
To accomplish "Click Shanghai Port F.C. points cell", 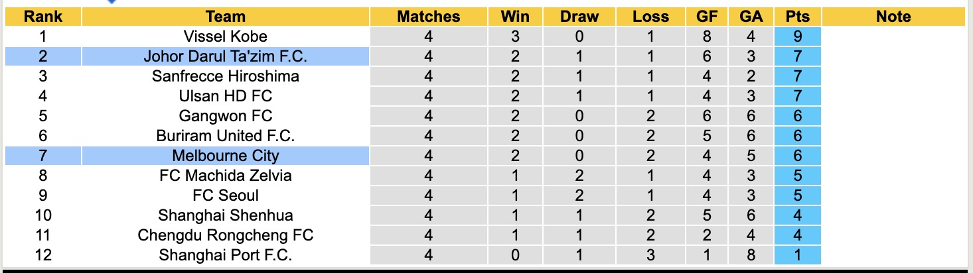I will click(797, 255).
